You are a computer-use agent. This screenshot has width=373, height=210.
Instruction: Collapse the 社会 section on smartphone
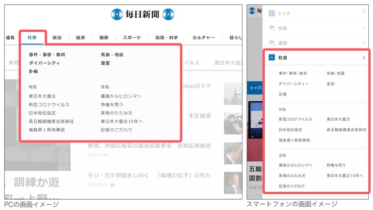(272, 57)
